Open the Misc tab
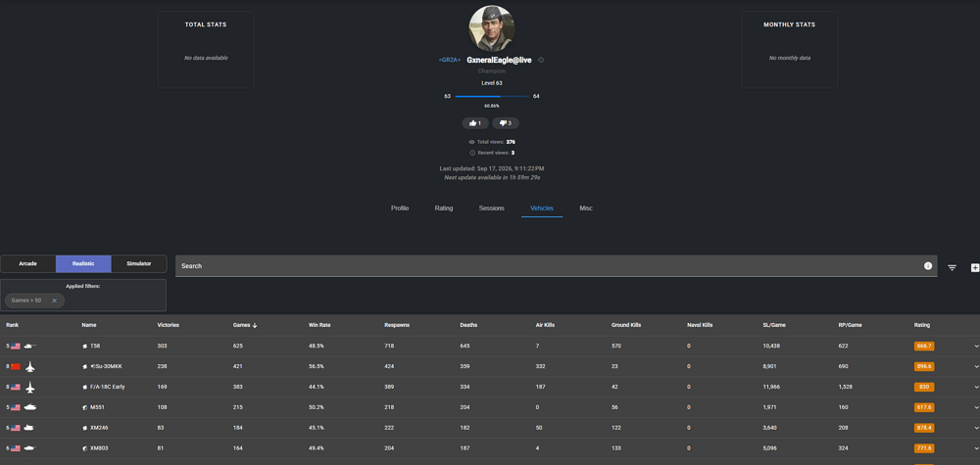Image resolution: width=980 pixels, height=465 pixels. pos(586,208)
